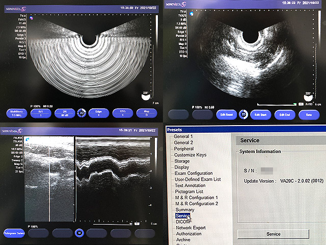Click the MultiHertz 7.5 MHz soft key
The height and width of the screenshot is (245, 326).
(x=17, y=113)
